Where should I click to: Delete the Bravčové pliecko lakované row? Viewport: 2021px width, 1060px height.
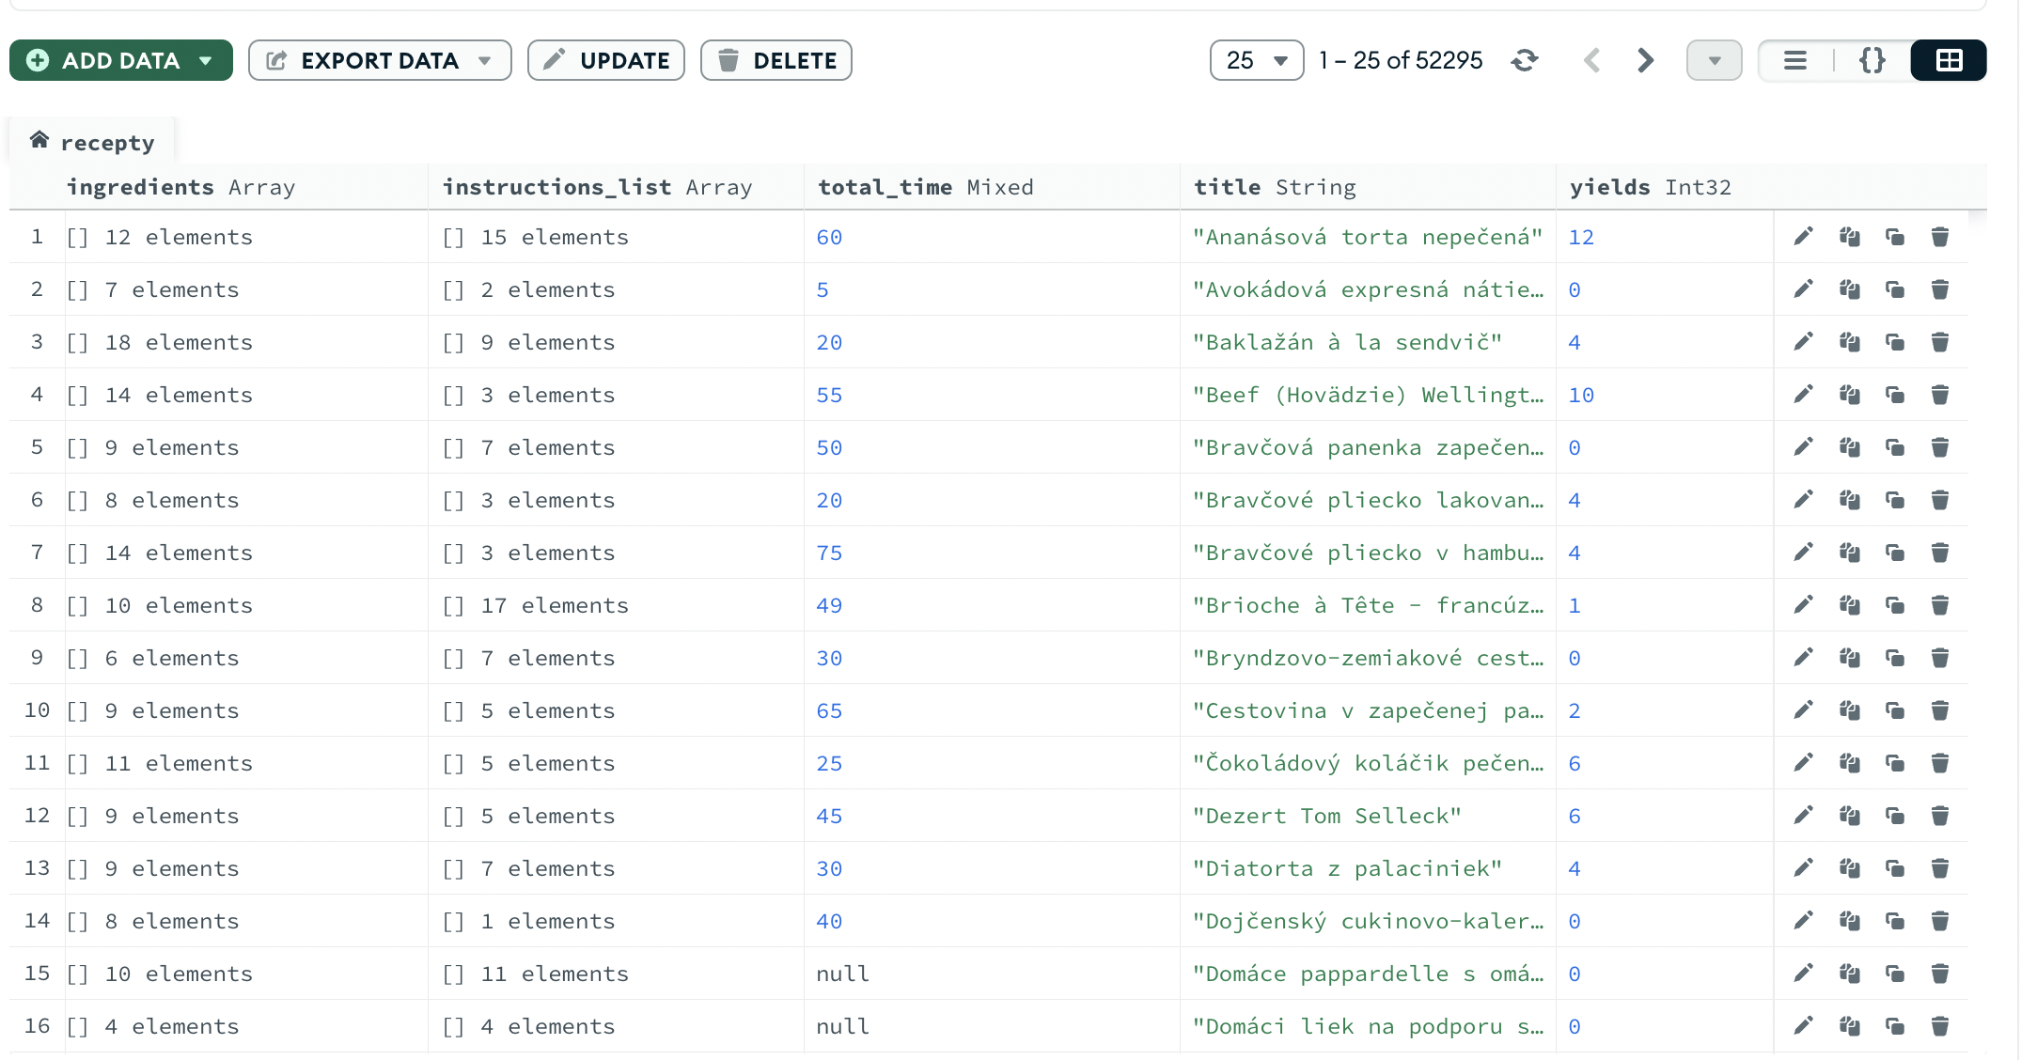tap(1940, 500)
